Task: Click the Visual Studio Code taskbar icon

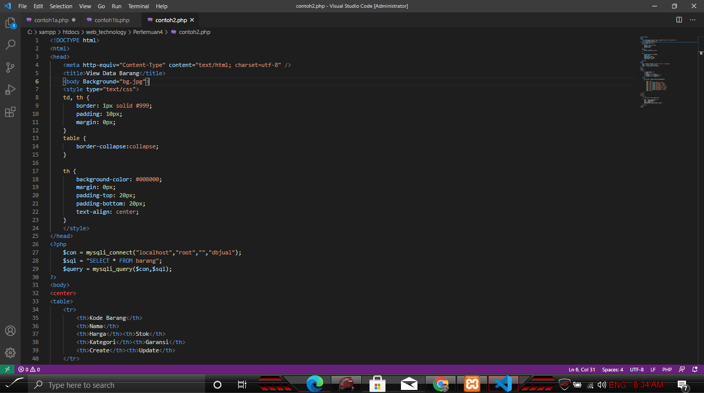Action: click(x=502, y=384)
